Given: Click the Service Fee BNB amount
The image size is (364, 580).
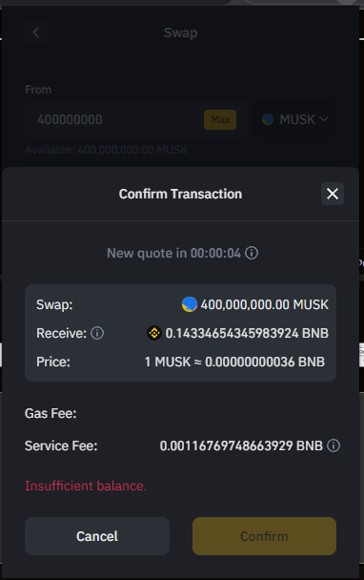Looking at the screenshot, I should (241, 445).
